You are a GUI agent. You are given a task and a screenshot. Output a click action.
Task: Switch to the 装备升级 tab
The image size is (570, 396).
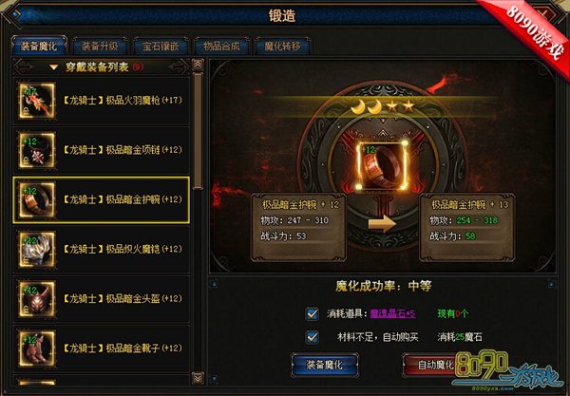[100, 47]
